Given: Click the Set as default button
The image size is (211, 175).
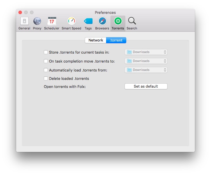Looking at the screenshot, I should click(x=146, y=86).
